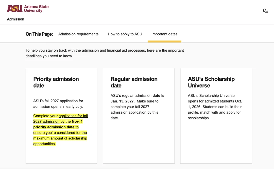The image size is (274, 169).
Task: Open application for fall 2027 admission link
Action: pyautogui.click(x=60, y=119)
